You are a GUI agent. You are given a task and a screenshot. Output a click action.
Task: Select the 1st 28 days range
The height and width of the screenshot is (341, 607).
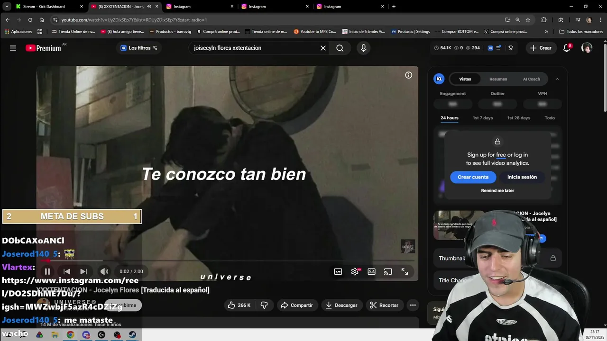coord(519,118)
